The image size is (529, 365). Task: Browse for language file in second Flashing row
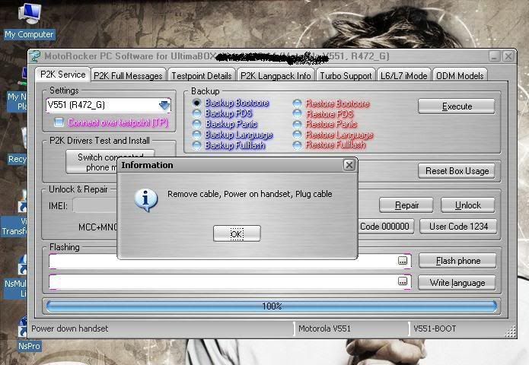pyautogui.click(x=403, y=281)
